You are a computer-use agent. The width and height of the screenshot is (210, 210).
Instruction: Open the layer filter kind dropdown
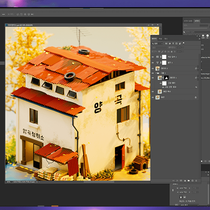coord(157,44)
